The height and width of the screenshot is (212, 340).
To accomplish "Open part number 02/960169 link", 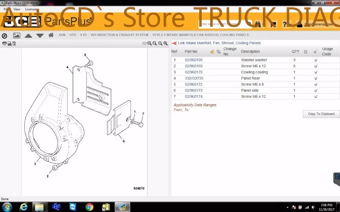I will click(x=194, y=66).
